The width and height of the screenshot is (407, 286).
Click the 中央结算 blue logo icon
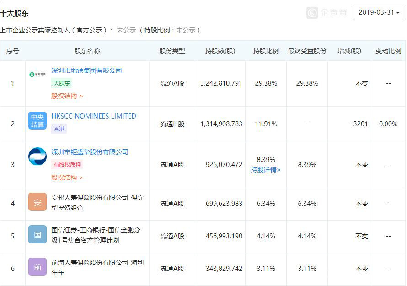[x=37, y=120]
